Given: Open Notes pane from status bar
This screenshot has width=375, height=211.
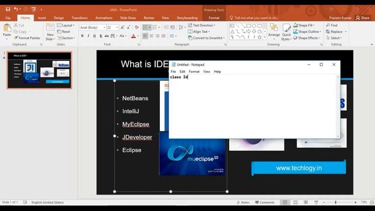Looking at the screenshot, I should (243, 202).
